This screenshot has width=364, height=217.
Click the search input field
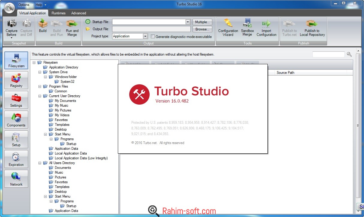329,54
